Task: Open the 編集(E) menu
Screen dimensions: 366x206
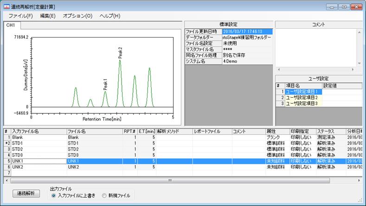Action: [x=47, y=16]
